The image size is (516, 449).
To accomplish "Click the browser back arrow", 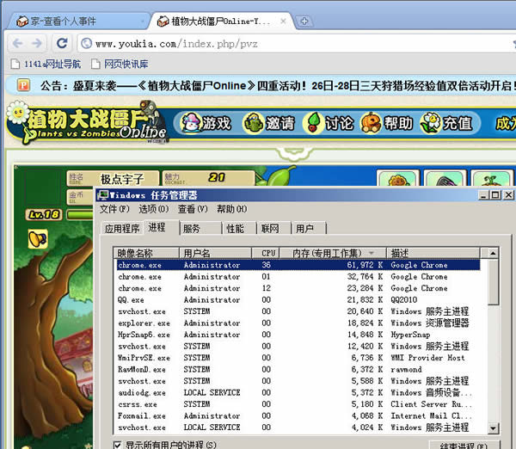I will point(18,43).
